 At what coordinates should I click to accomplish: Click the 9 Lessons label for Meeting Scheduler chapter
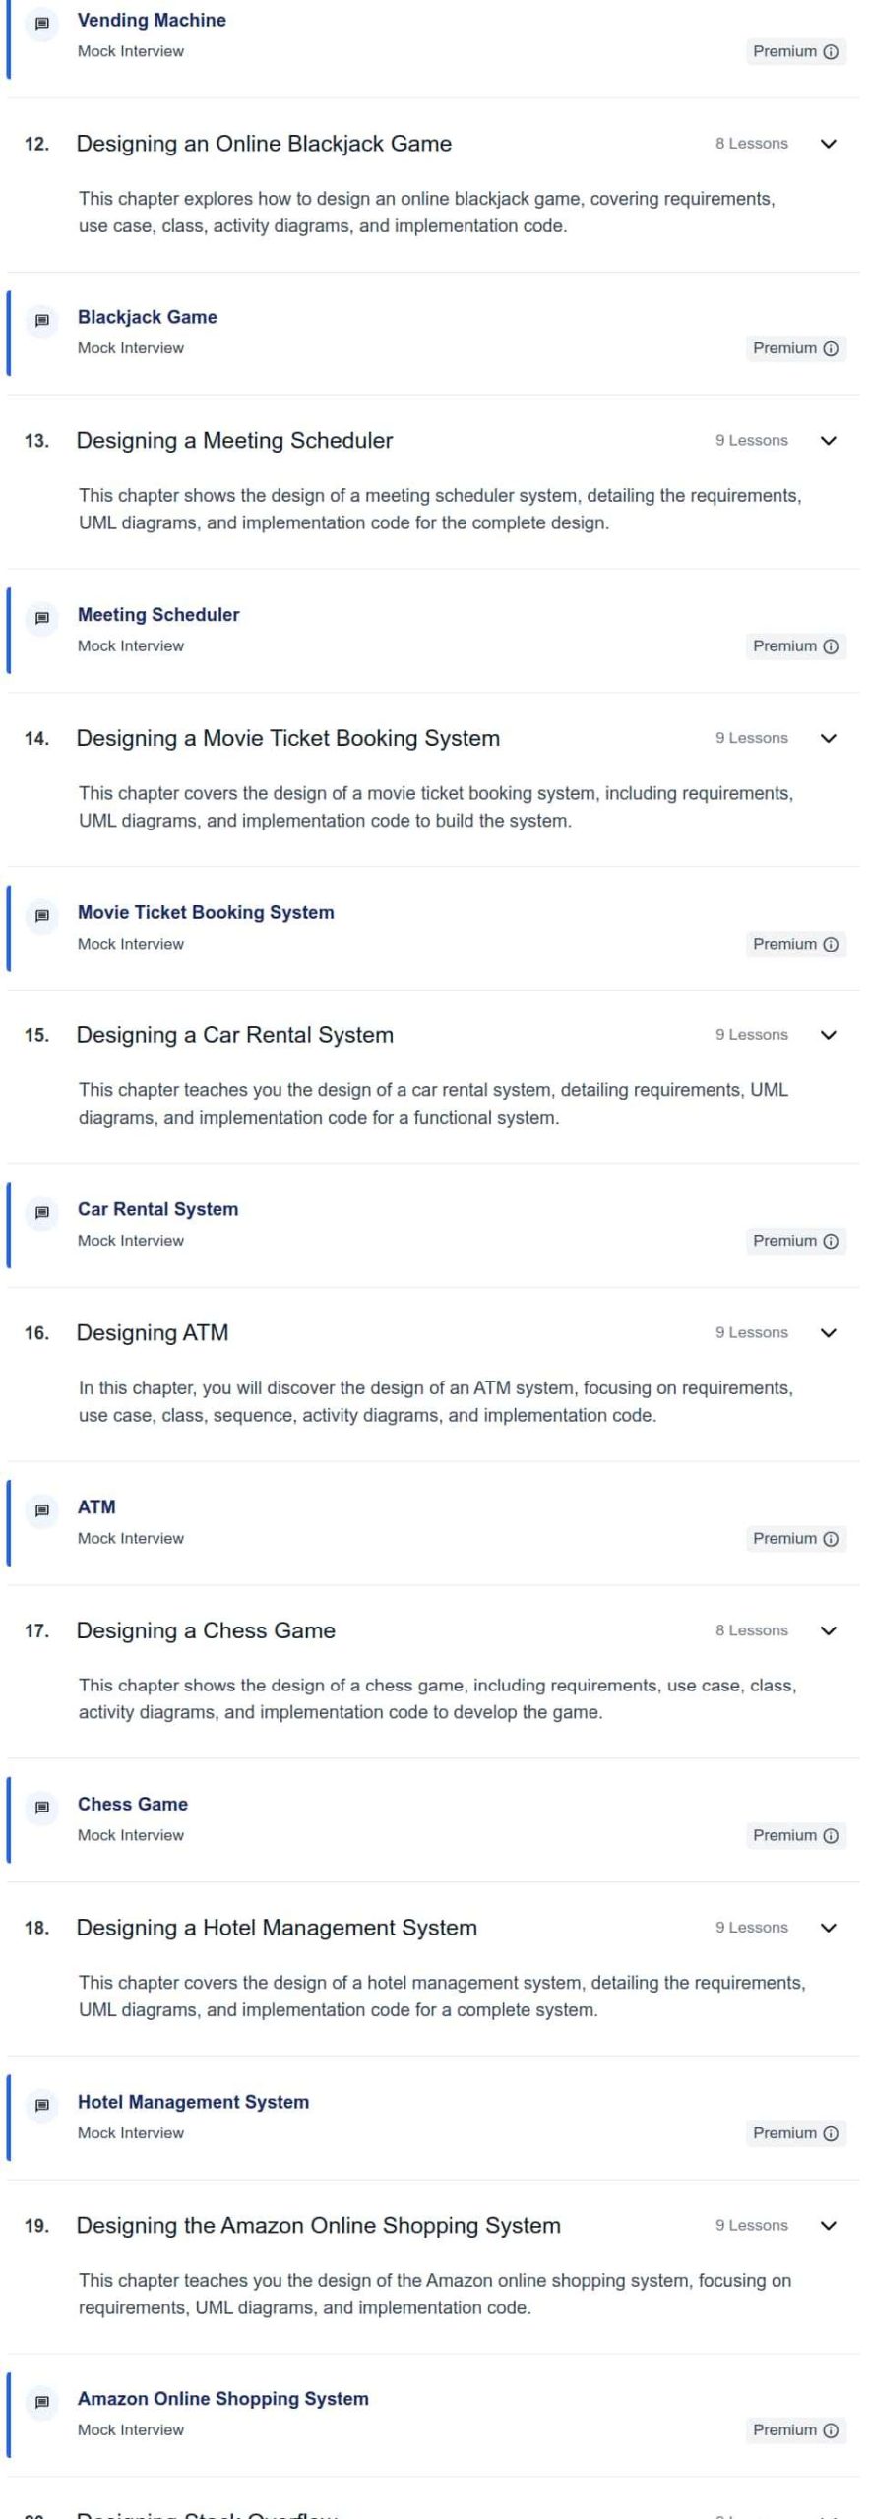752,441
